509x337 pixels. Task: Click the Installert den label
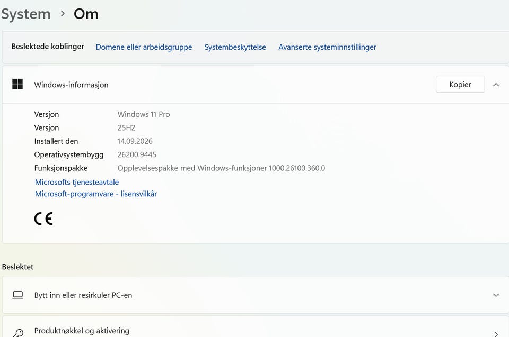coord(56,141)
